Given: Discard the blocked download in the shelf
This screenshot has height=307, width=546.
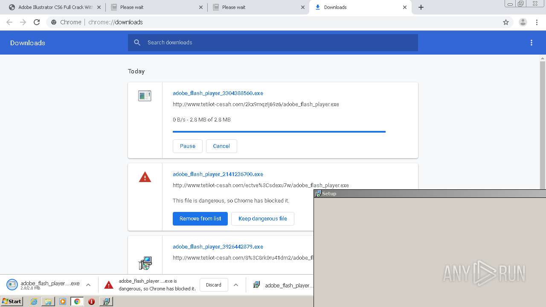Looking at the screenshot, I should [x=214, y=285].
